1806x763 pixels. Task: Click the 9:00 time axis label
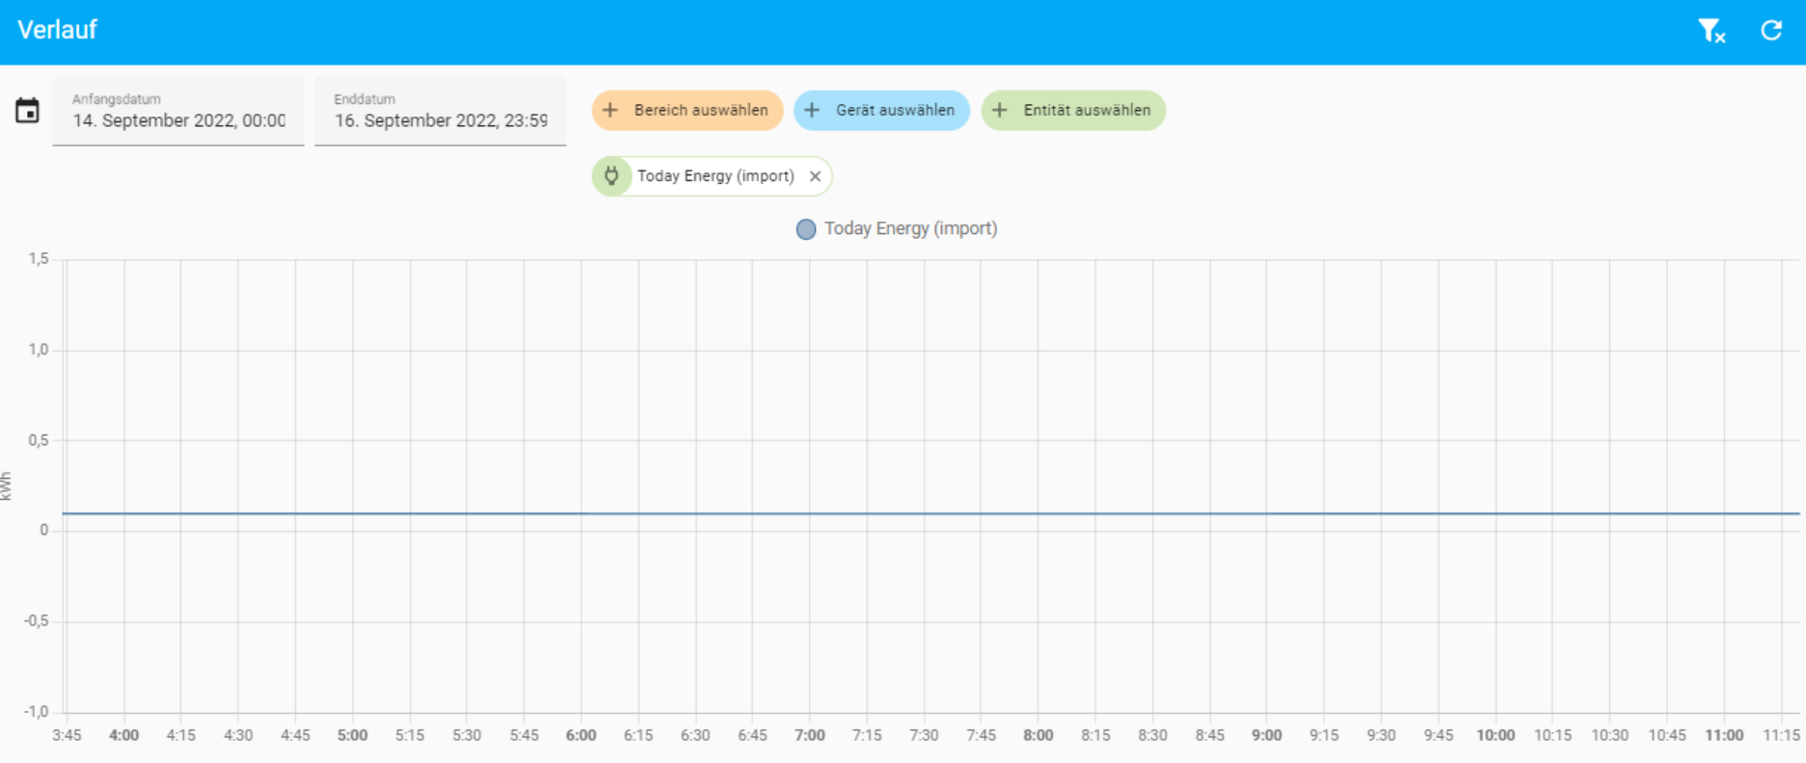(x=1267, y=735)
